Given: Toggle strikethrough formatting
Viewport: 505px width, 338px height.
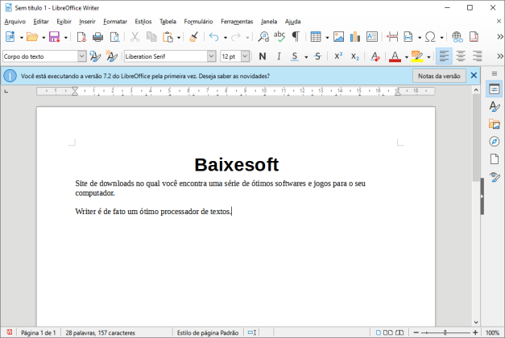Looking at the screenshot, I should 318,56.
